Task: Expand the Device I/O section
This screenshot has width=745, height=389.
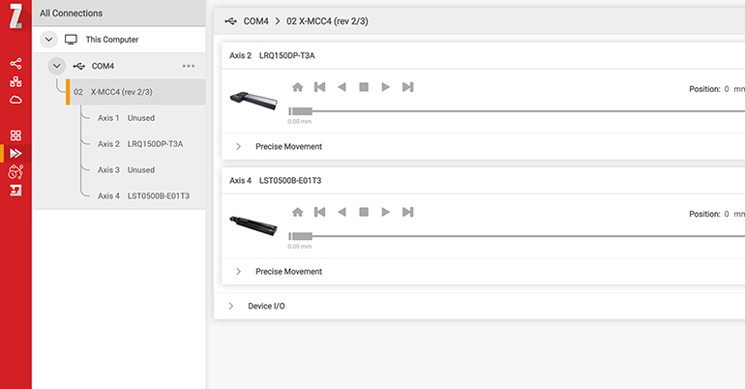Action: (x=231, y=306)
